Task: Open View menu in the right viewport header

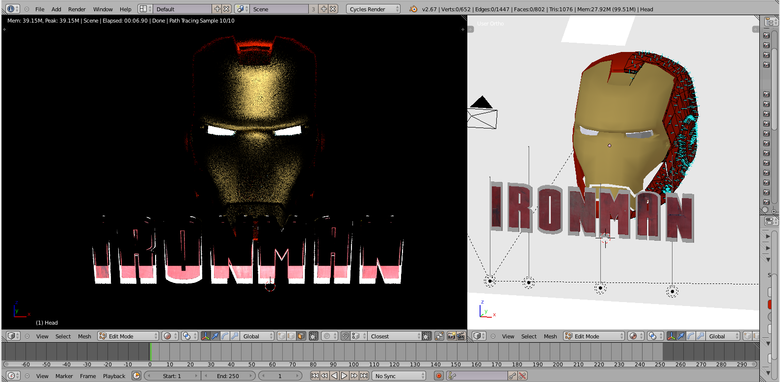Action: pos(508,336)
